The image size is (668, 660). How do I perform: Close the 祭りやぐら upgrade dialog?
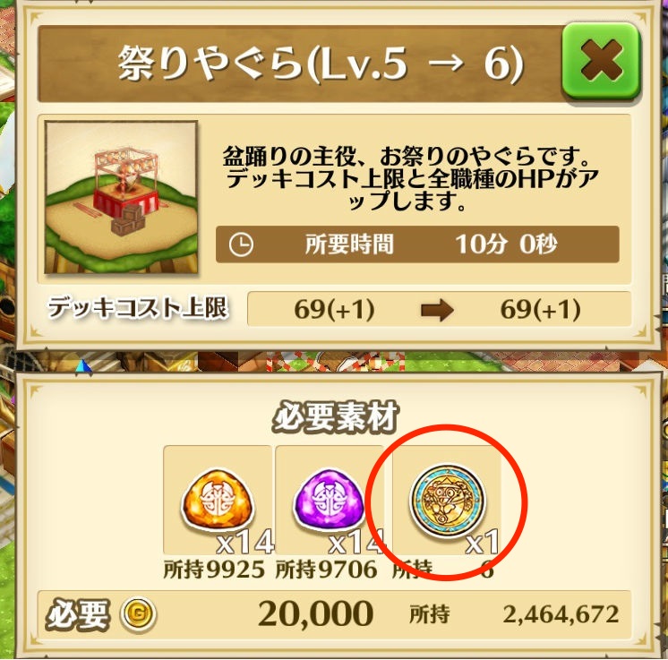(601, 63)
